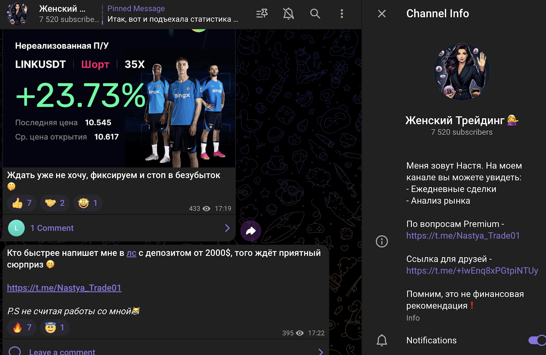This screenshot has width=546, height=355.
Task: Toggle the Notifications switch
Action: pyautogui.click(x=537, y=340)
